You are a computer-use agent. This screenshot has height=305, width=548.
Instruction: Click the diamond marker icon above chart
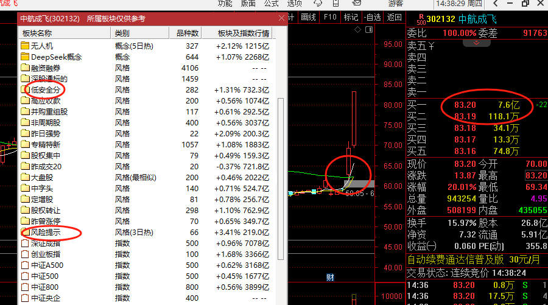[357, 30]
